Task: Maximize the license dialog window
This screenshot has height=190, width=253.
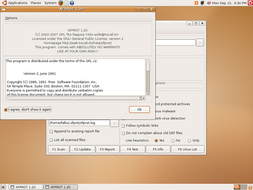Action: pyautogui.click(x=145, y=9)
